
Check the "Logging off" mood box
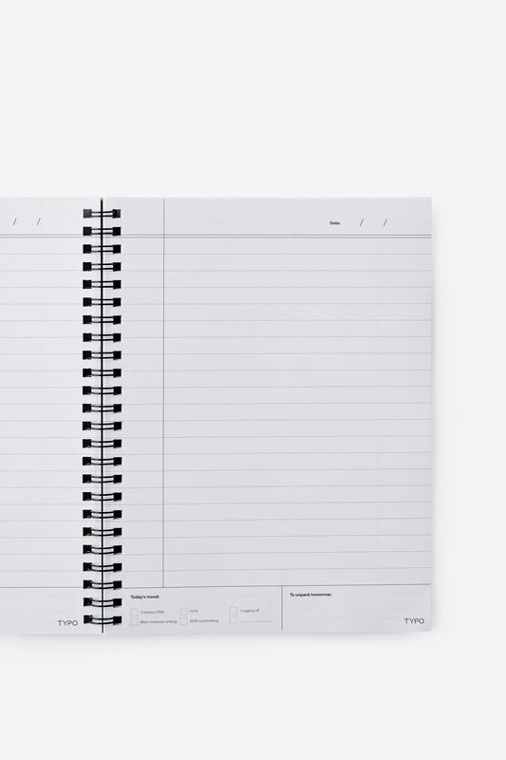point(234,611)
